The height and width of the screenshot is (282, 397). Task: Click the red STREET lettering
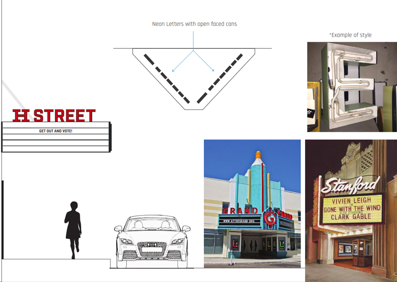65,116
